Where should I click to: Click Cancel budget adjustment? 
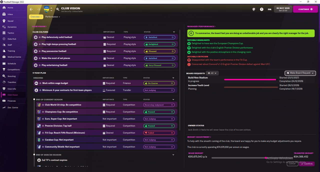(x=292, y=164)
